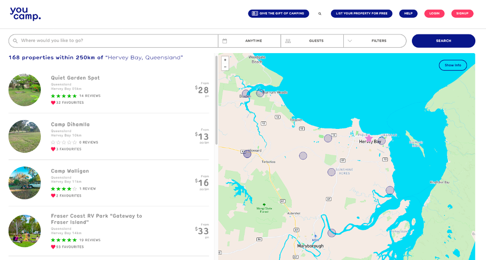Open the Camp Dihamlla listing title
The width and height of the screenshot is (486, 260).
70,125
